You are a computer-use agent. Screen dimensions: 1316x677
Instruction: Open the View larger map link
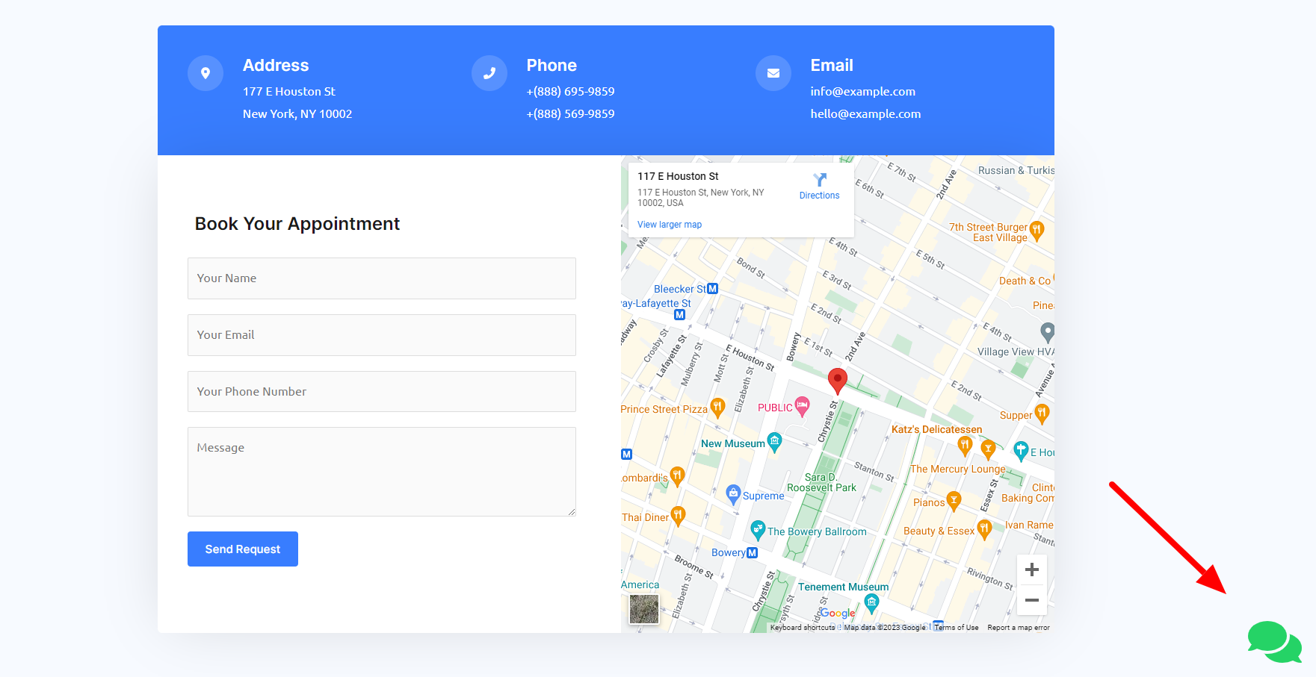670,225
